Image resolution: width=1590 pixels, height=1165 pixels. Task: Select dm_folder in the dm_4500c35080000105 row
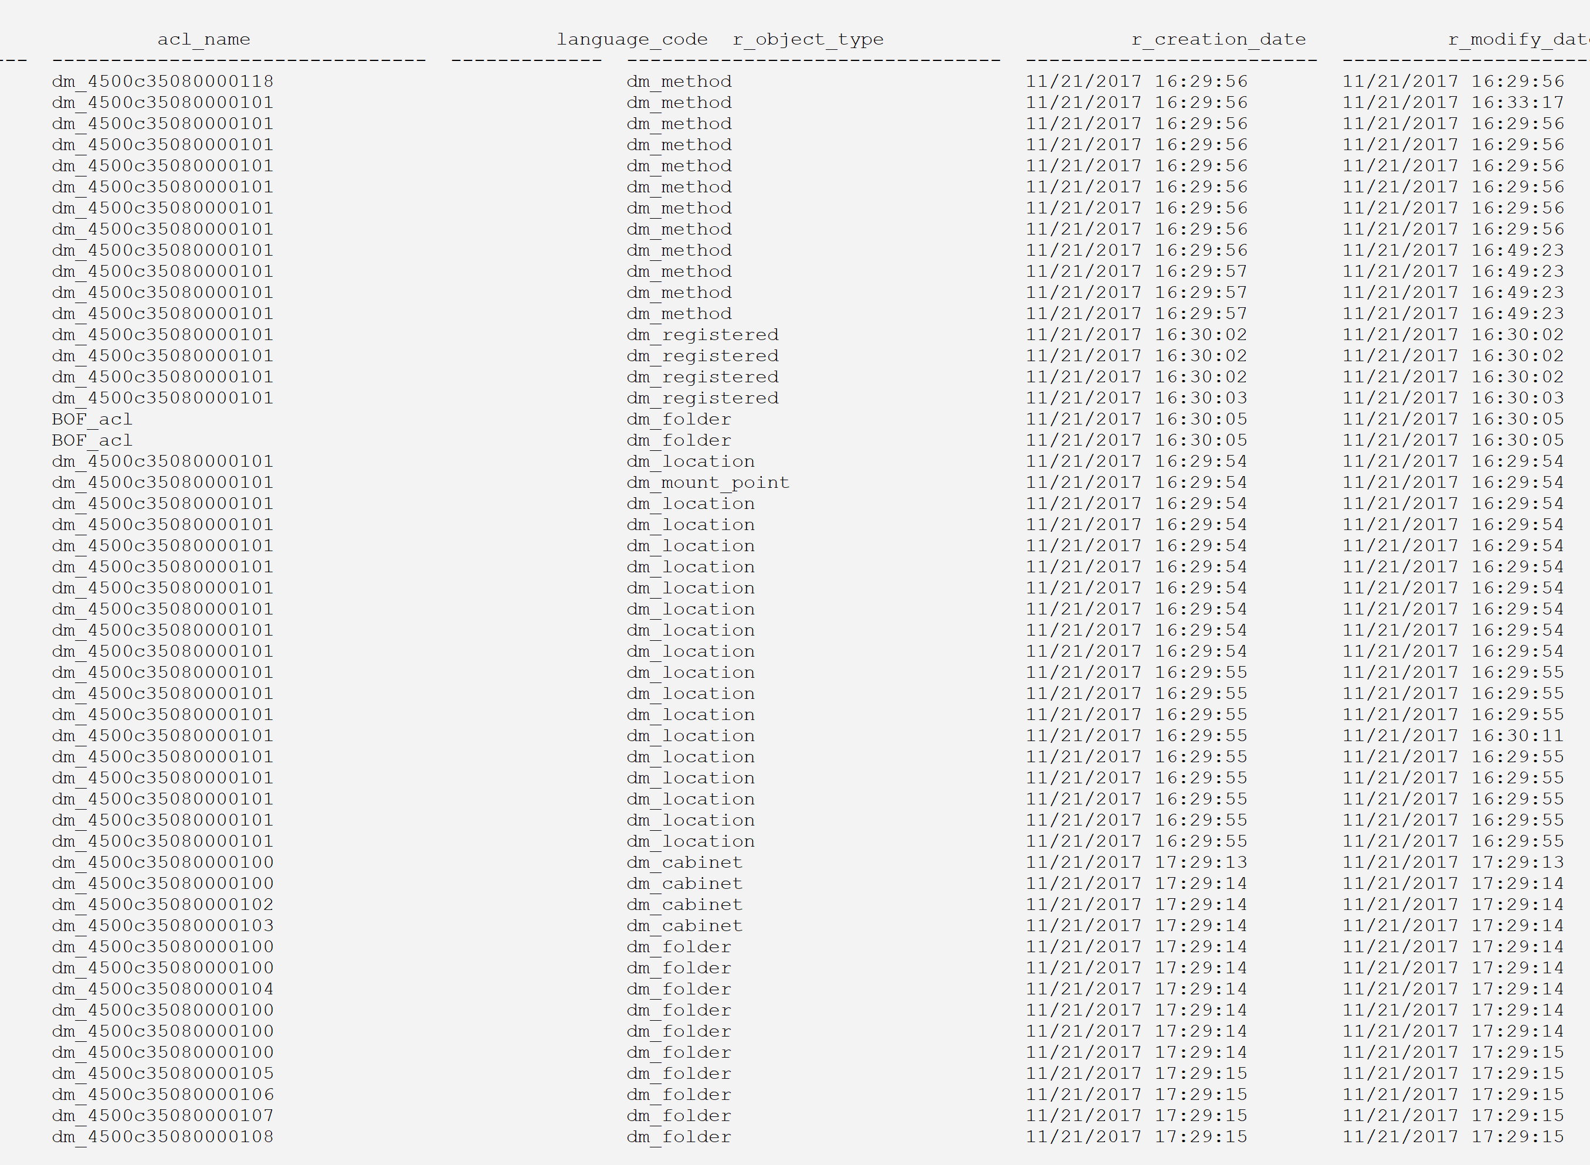(x=679, y=1074)
